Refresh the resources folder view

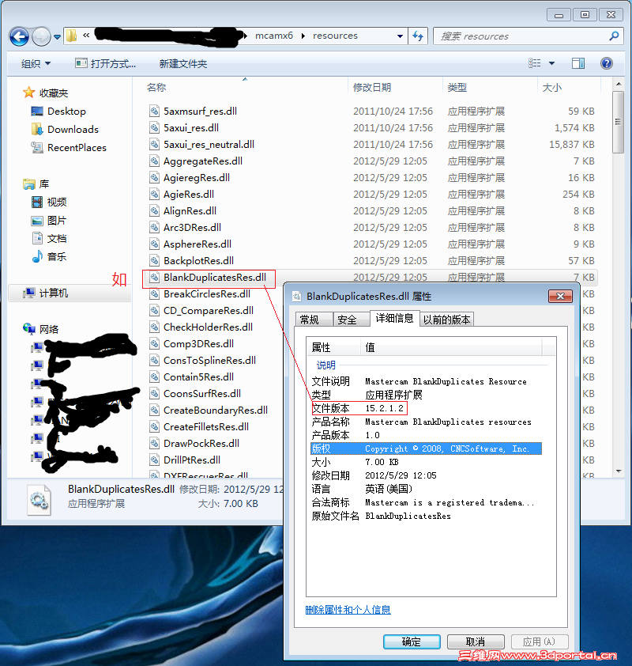click(418, 36)
